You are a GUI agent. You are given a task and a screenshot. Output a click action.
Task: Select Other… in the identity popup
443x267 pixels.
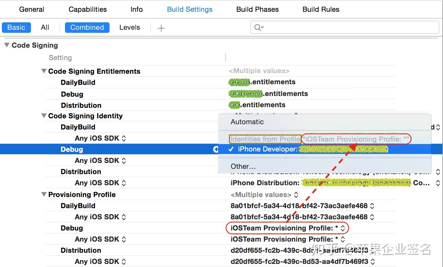coord(243,166)
